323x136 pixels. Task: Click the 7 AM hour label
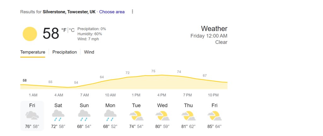[85, 95]
